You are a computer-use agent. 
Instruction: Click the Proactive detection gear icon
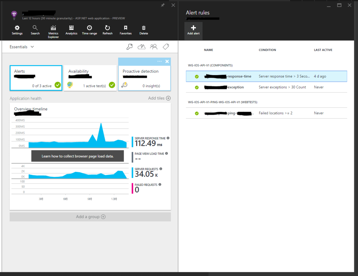[x=124, y=85]
